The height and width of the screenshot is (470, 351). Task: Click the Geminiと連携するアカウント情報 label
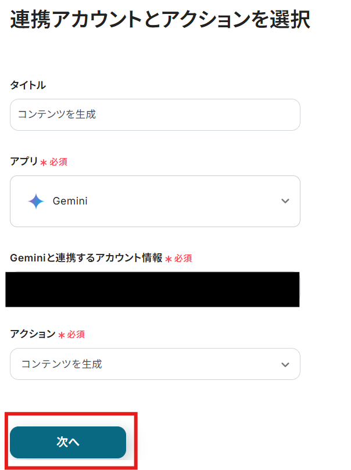(x=86, y=258)
